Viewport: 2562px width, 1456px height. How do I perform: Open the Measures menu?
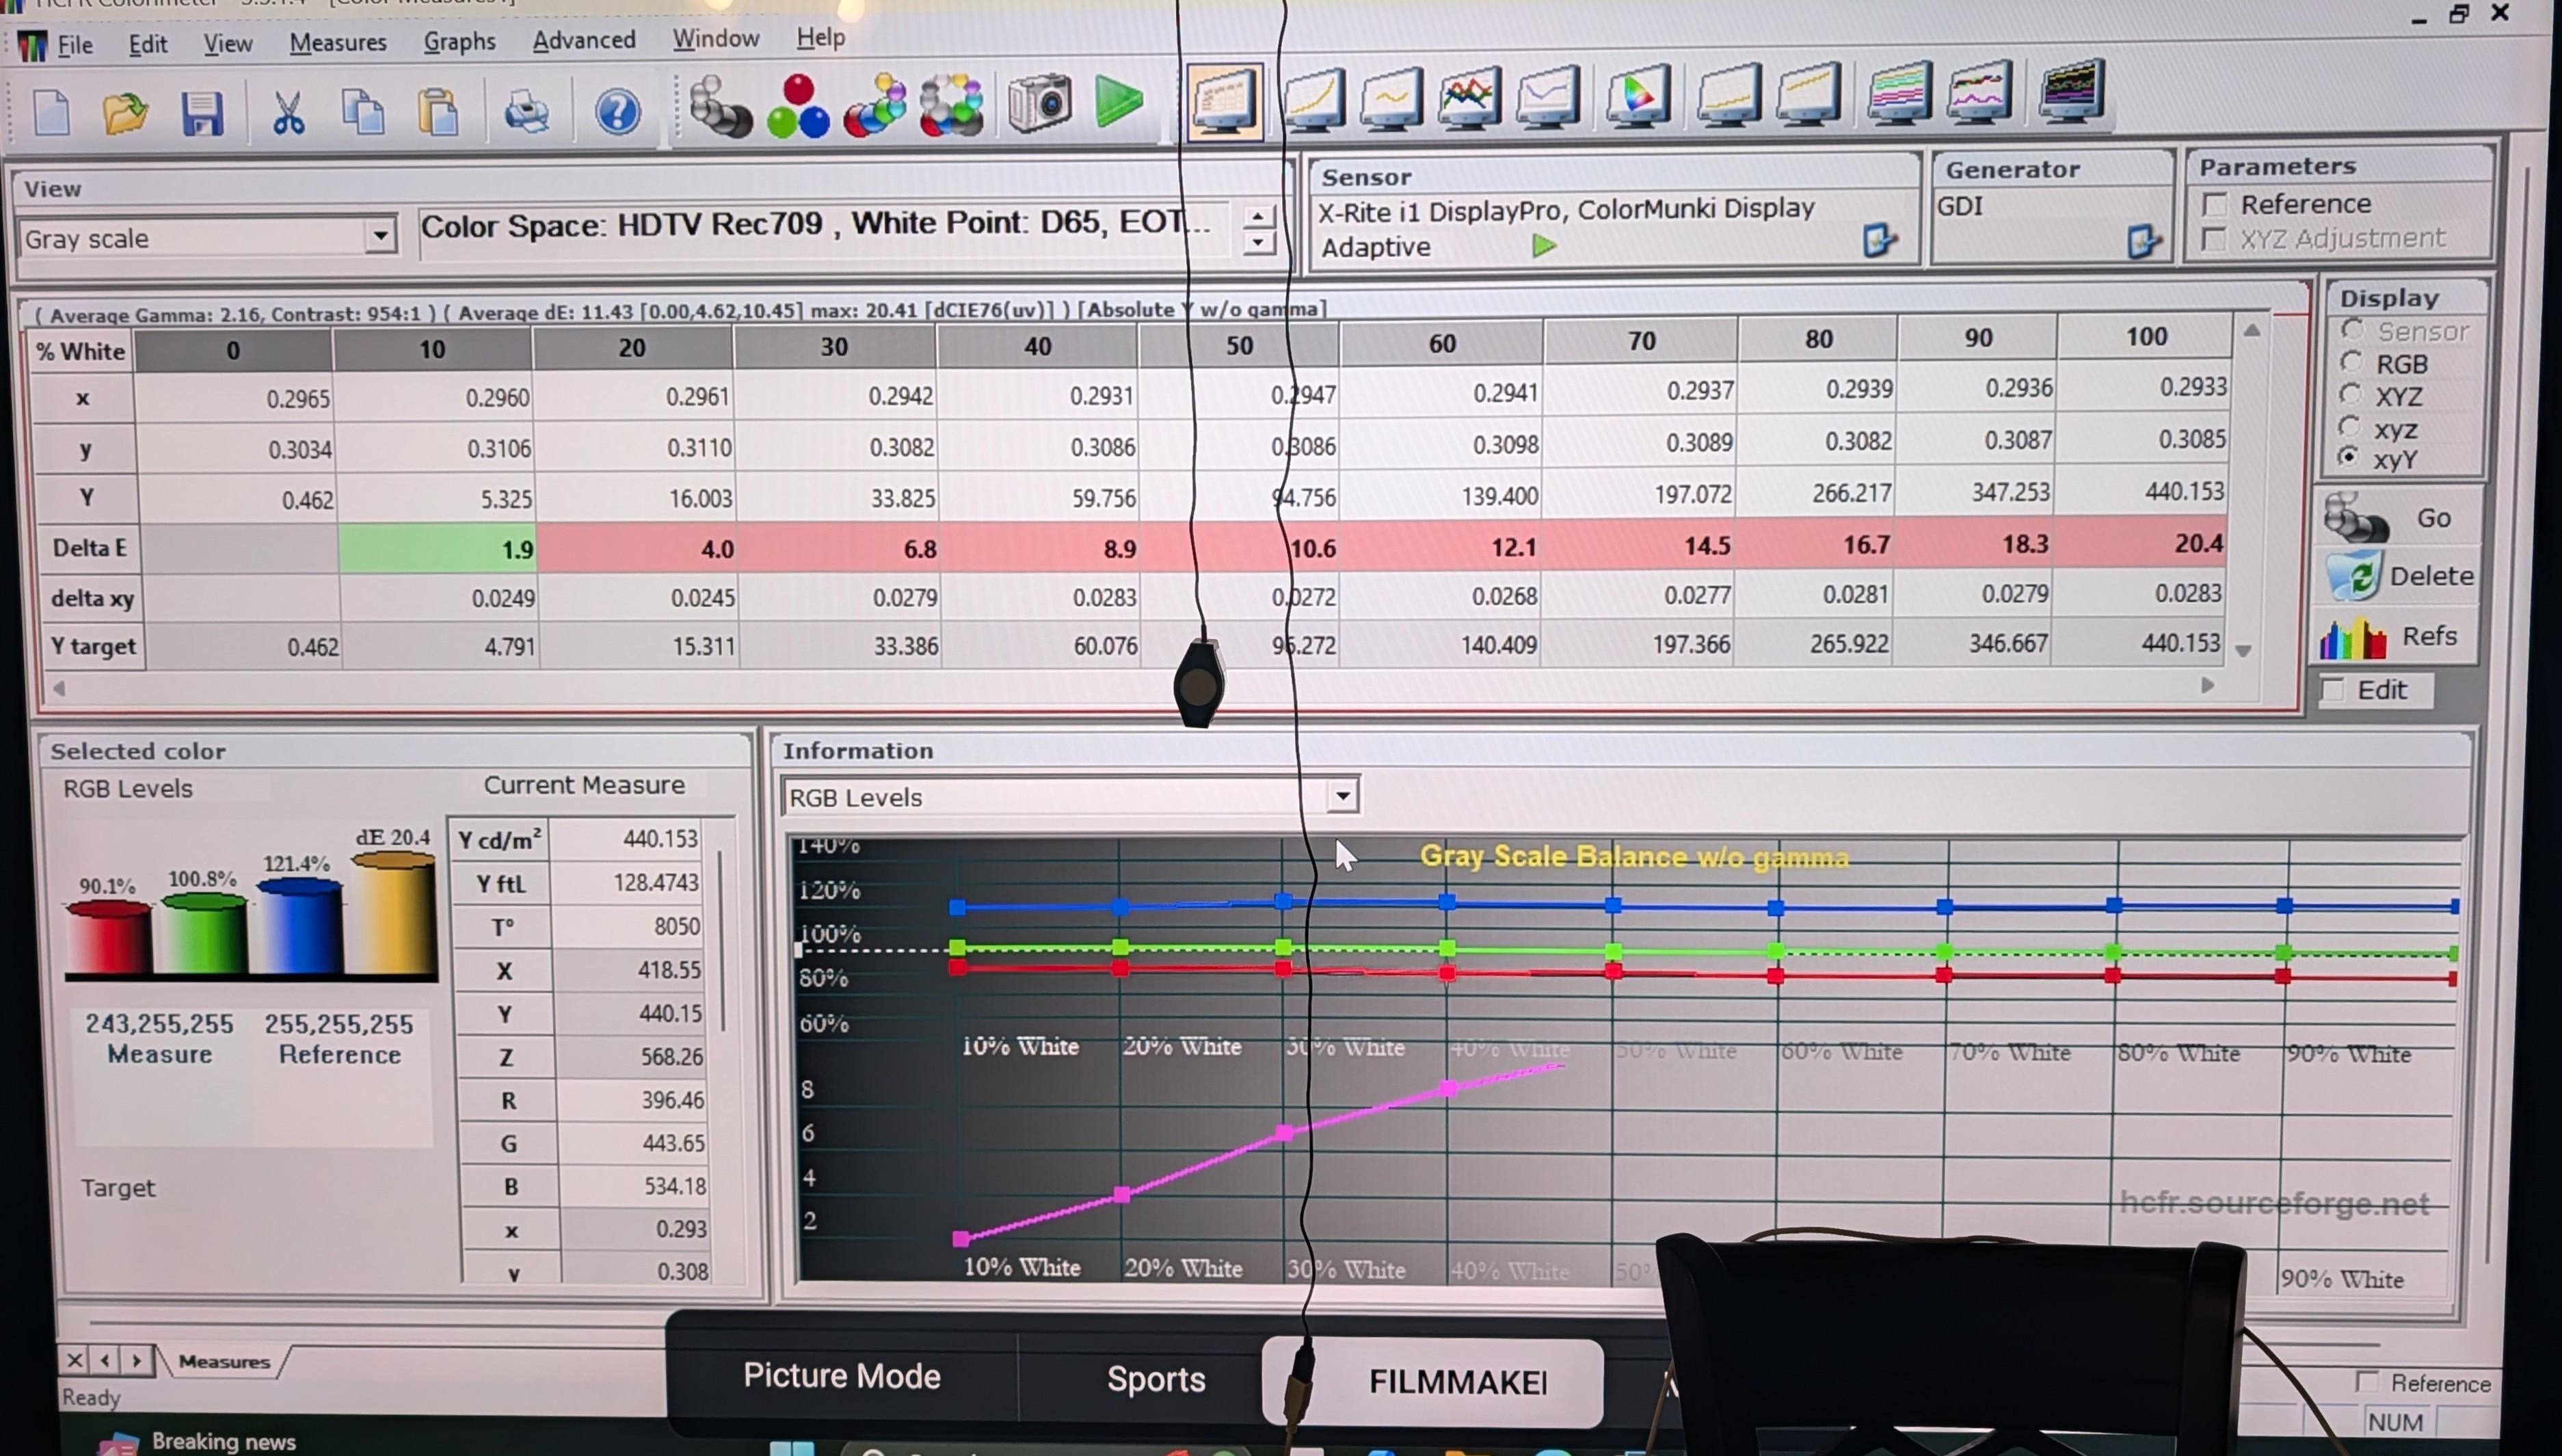tap(338, 43)
